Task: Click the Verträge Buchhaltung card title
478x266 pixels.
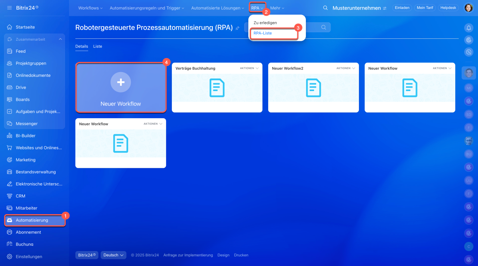Action: 195,68
